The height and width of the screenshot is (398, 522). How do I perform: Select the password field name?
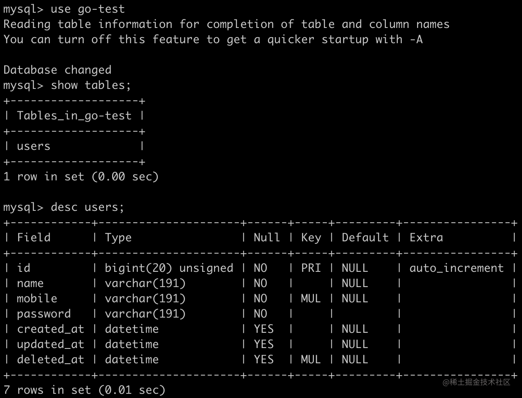(x=44, y=314)
